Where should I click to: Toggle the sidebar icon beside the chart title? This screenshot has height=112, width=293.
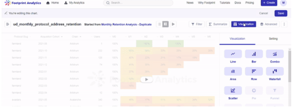8,24
